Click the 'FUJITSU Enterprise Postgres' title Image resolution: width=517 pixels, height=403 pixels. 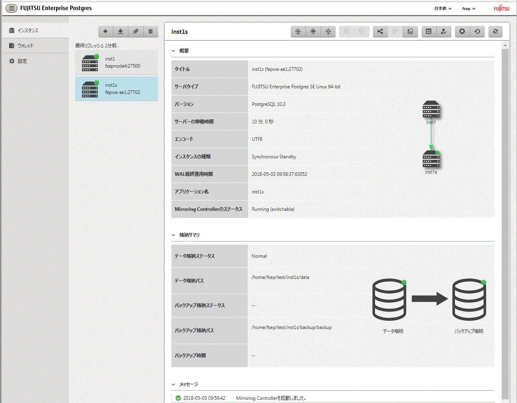(56, 8)
